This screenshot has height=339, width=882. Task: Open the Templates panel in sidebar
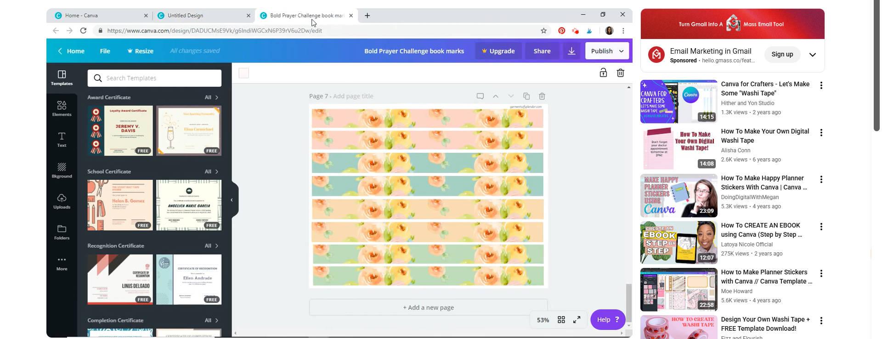tap(62, 78)
